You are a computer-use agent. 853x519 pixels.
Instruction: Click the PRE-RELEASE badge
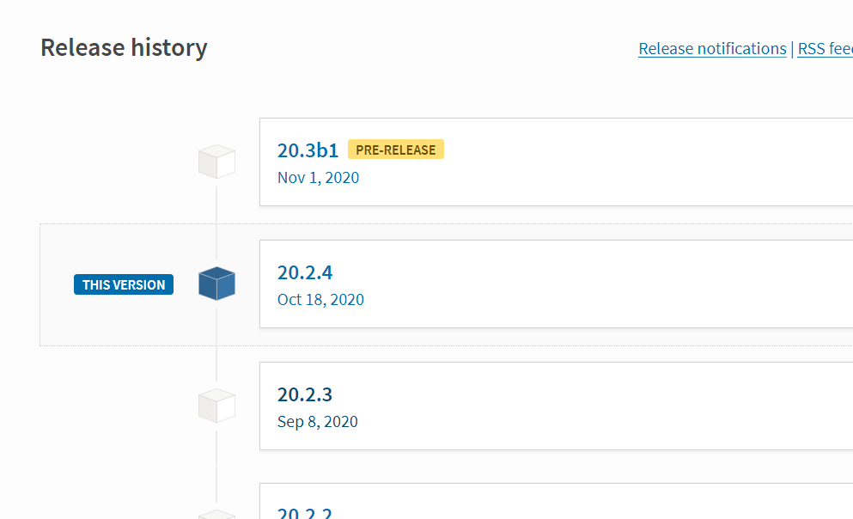(395, 150)
